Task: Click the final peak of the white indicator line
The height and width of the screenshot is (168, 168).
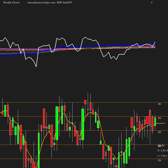Action: [155, 42]
